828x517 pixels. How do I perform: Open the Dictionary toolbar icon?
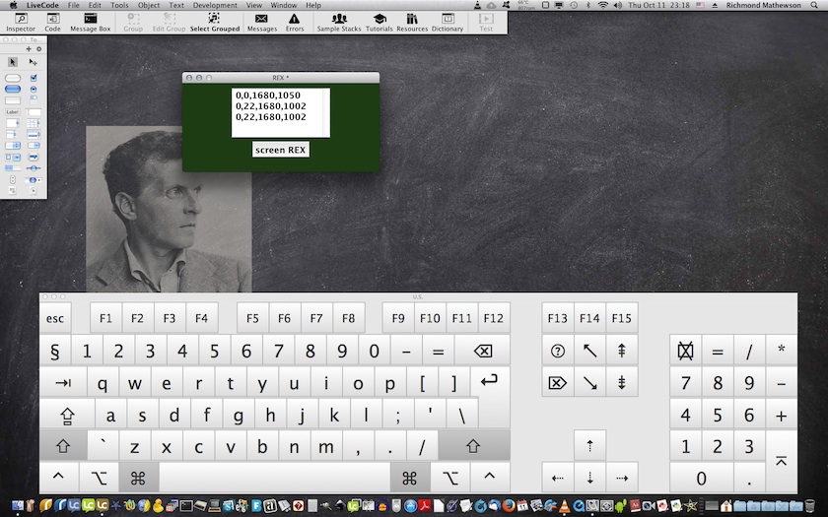point(448,22)
